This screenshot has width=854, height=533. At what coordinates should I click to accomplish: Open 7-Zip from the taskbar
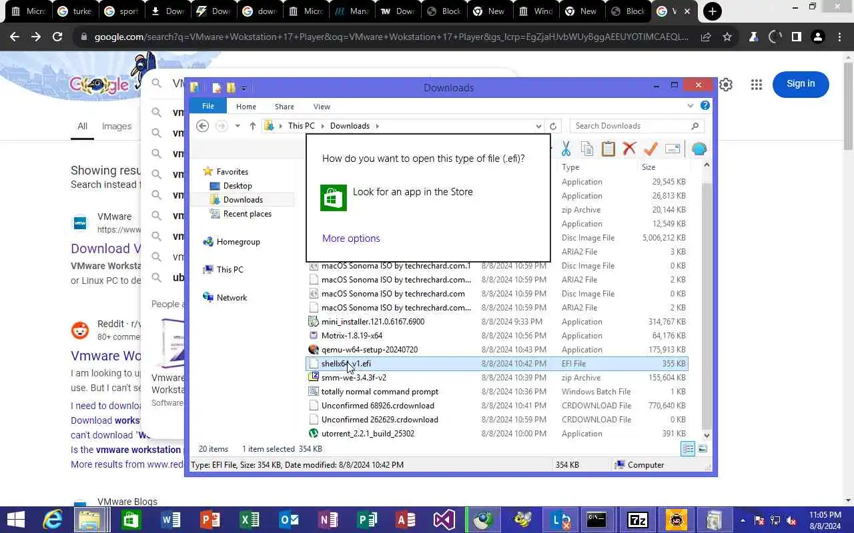pos(638,520)
